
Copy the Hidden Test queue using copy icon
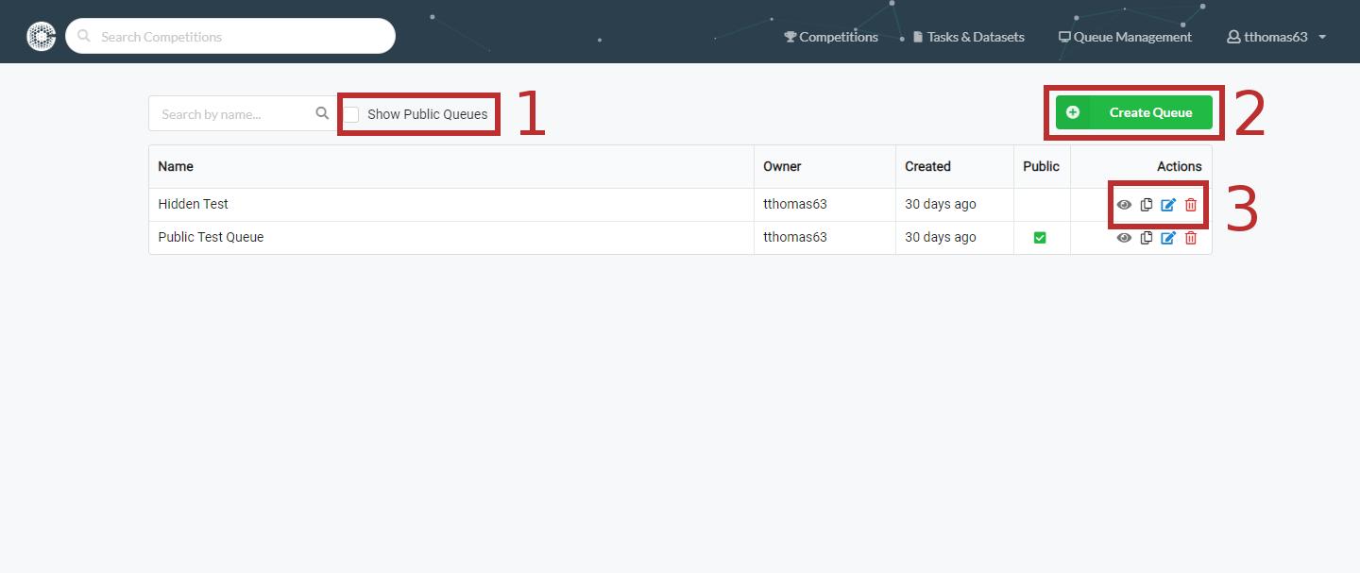pyautogui.click(x=1146, y=205)
